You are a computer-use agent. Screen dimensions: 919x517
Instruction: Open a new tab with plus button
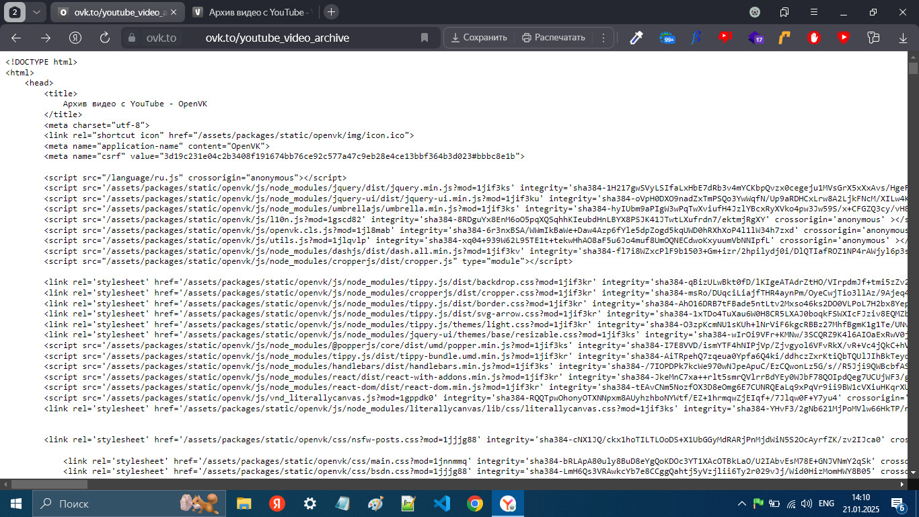(x=331, y=12)
